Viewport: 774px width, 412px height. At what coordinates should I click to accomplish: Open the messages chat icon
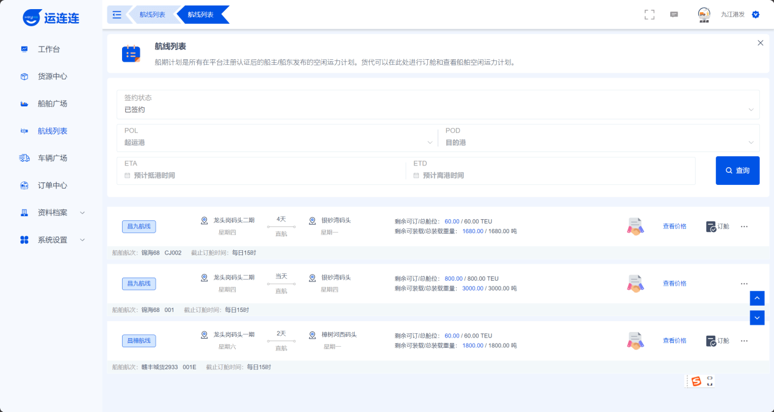(674, 15)
